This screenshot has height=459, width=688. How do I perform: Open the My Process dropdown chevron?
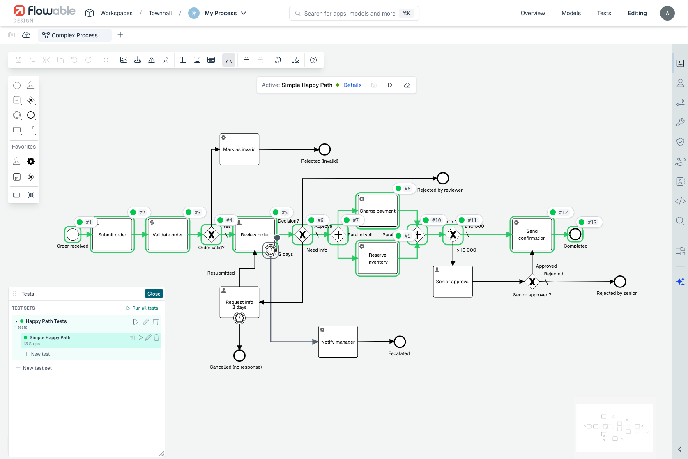pos(244,13)
